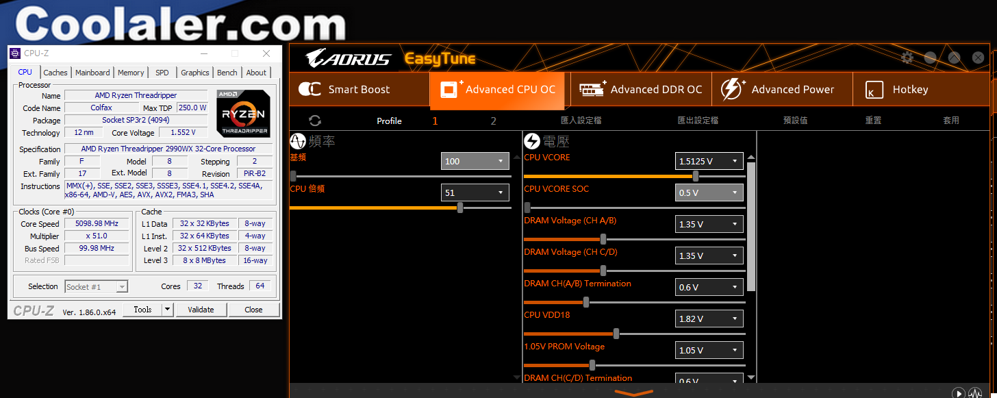Open EasyTune settings gear icon
The width and height of the screenshot is (997, 398).
pos(907,58)
